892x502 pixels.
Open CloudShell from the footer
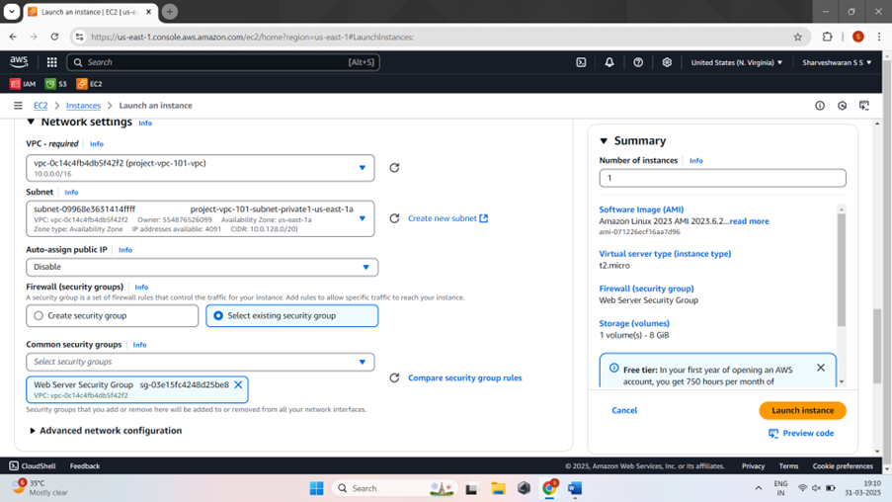click(33, 466)
